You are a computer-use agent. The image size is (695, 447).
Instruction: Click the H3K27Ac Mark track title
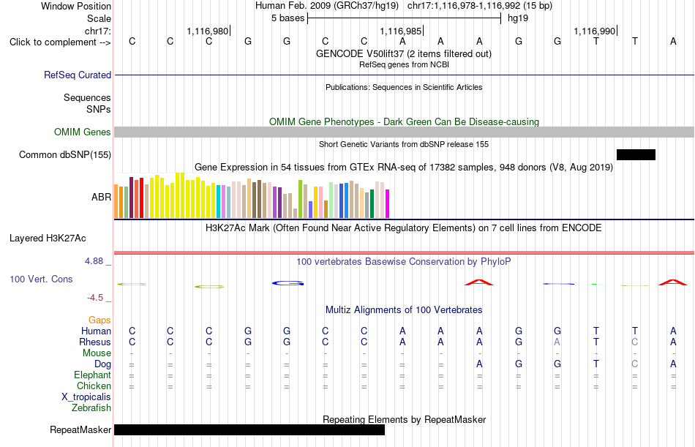point(404,228)
